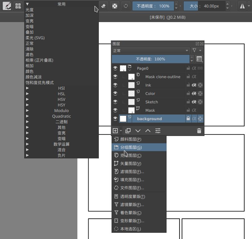
Task: Delete layer using the trash icon
Action: tap(199, 131)
